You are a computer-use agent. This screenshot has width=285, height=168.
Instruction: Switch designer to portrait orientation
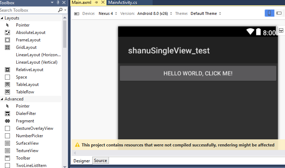pos(269,13)
